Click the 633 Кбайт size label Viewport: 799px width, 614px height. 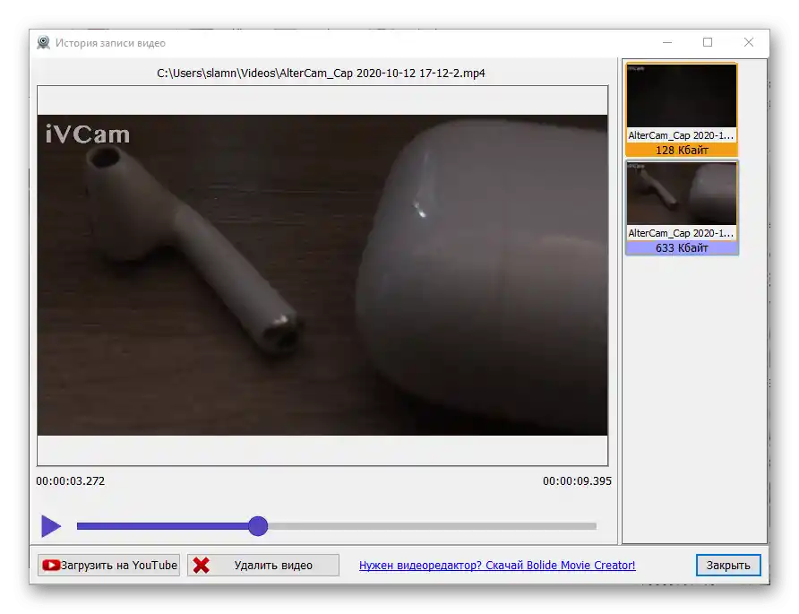coord(682,248)
